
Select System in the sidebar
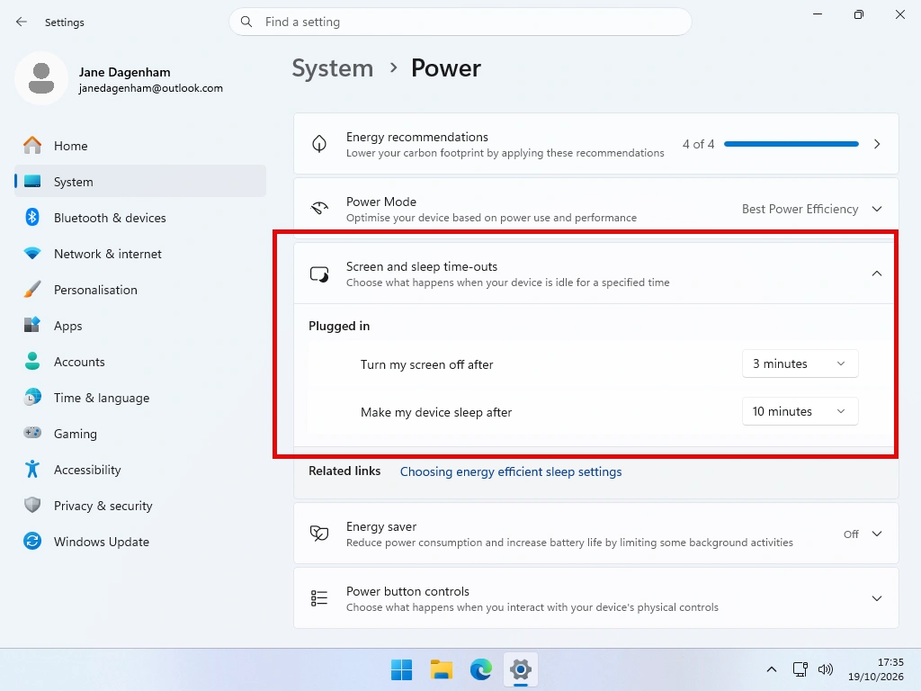pyautogui.click(x=140, y=182)
